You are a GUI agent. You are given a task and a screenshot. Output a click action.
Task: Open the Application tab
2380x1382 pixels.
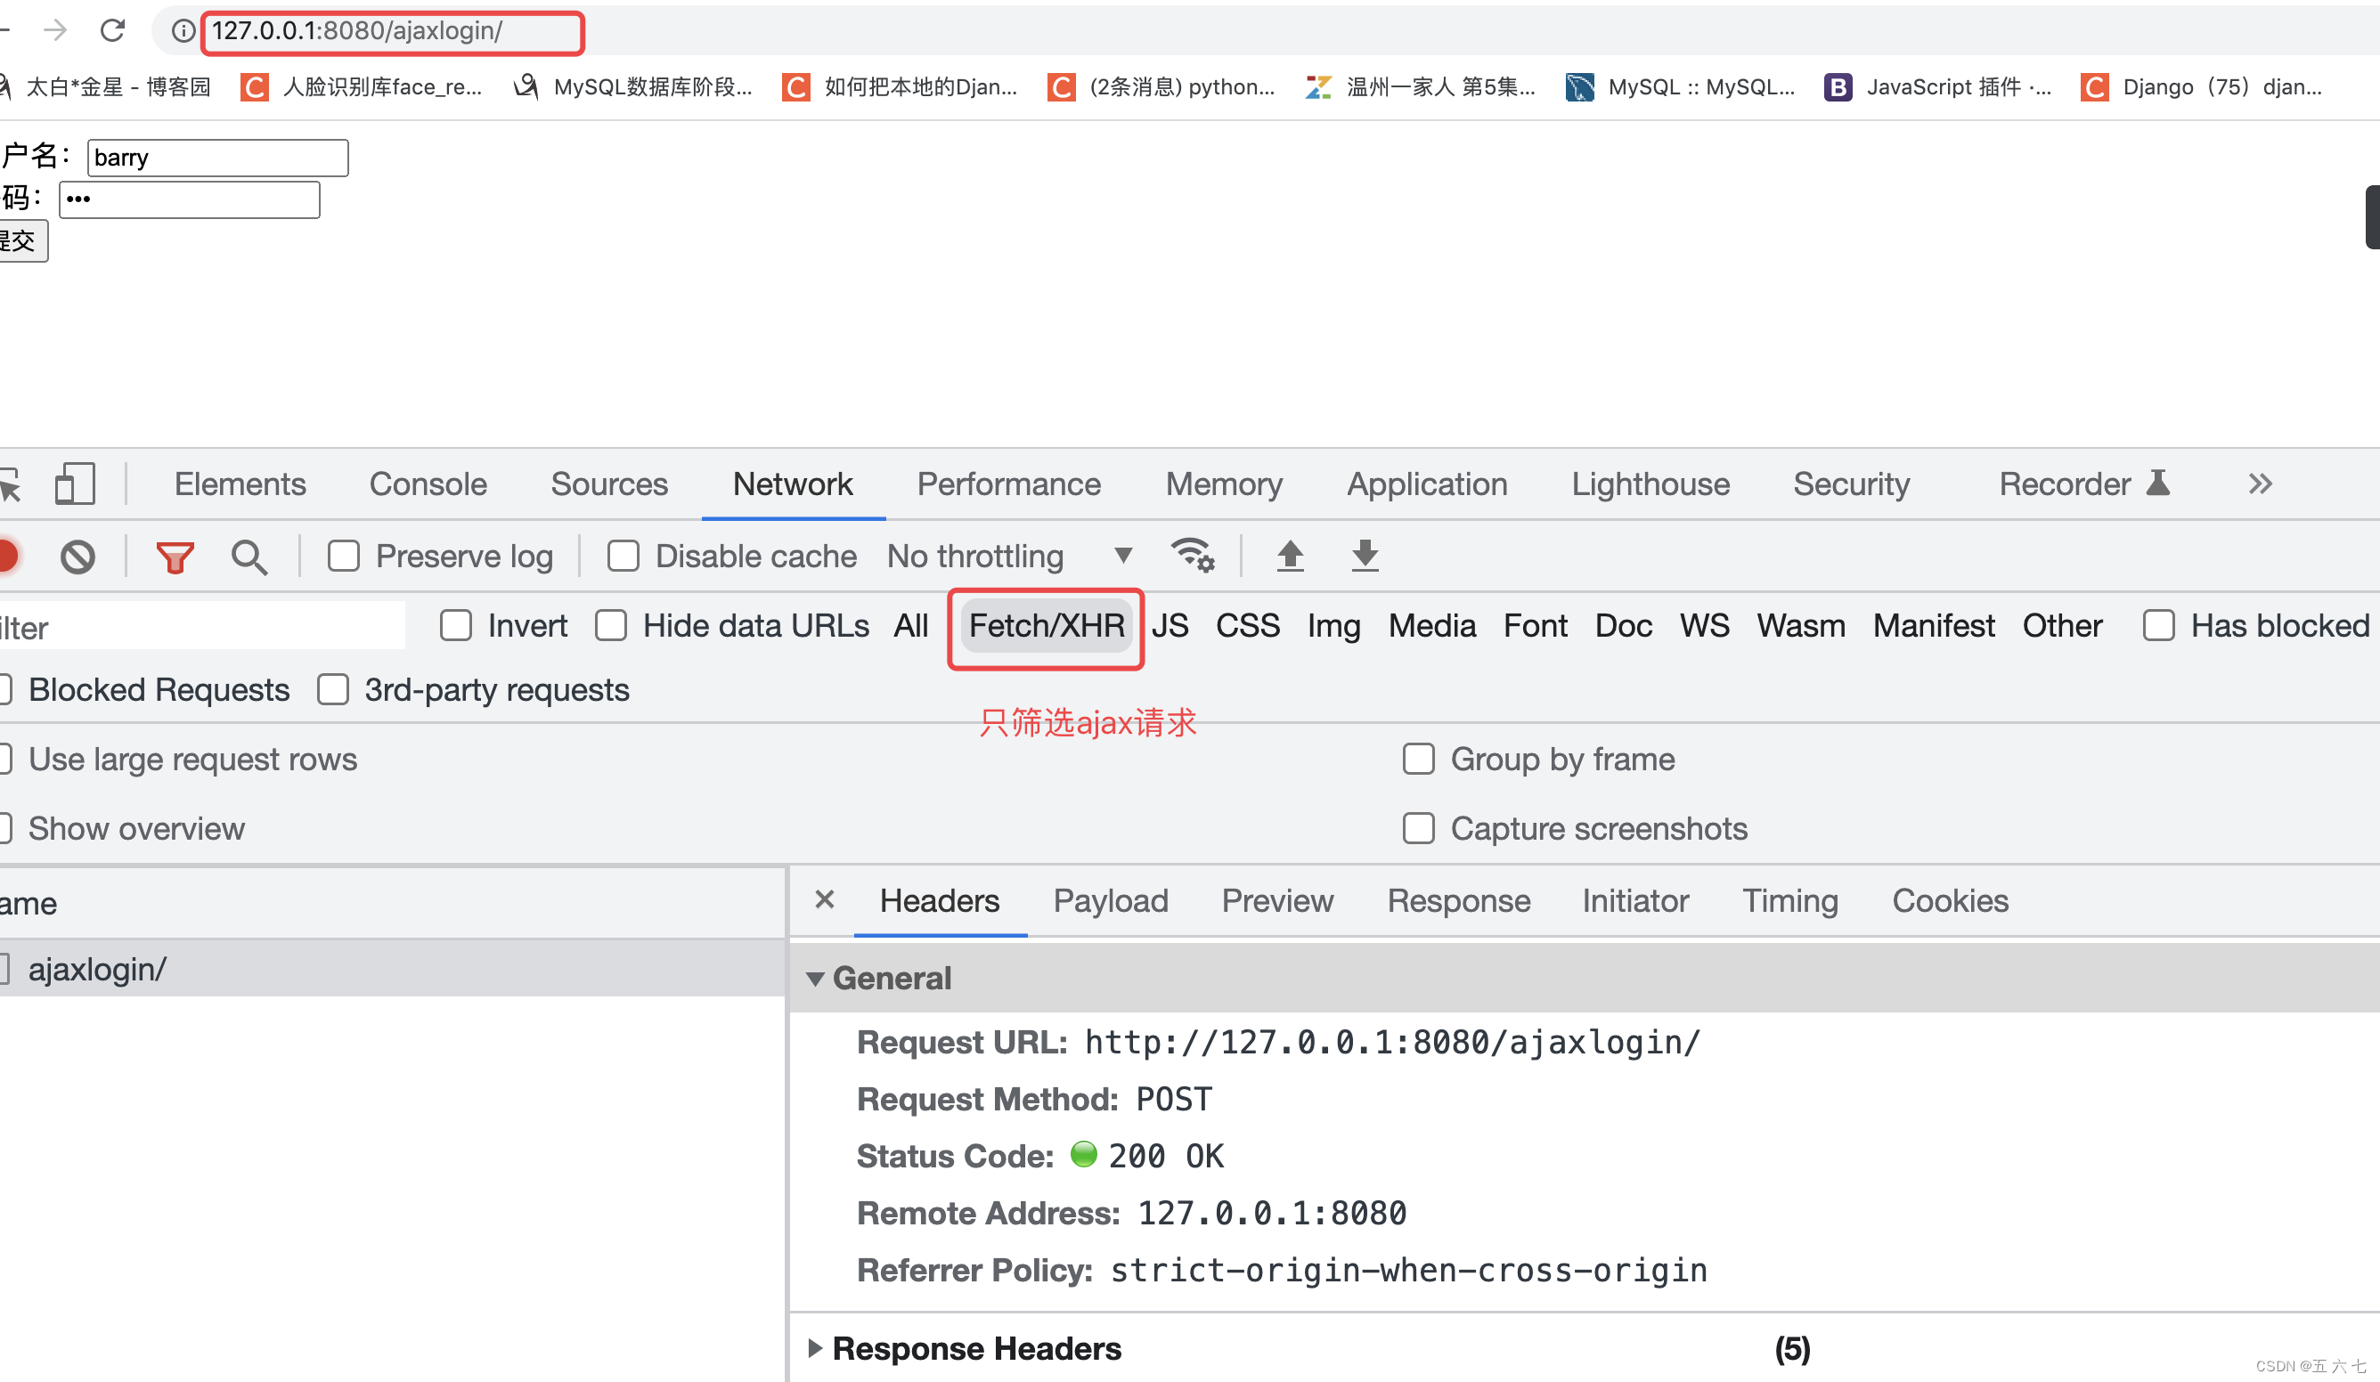point(1427,484)
